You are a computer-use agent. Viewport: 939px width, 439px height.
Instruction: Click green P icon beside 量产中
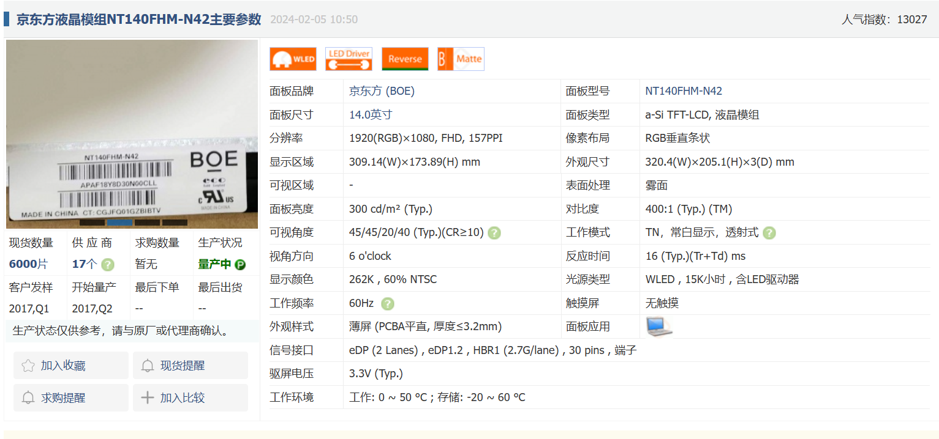coord(240,265)
